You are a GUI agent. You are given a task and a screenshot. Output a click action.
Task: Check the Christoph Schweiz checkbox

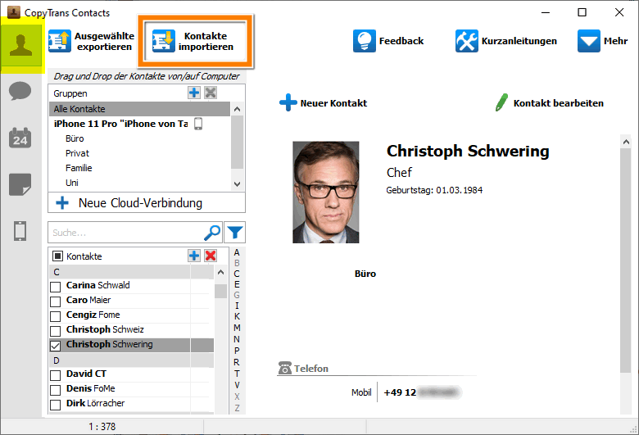click(x=56, y=331)
